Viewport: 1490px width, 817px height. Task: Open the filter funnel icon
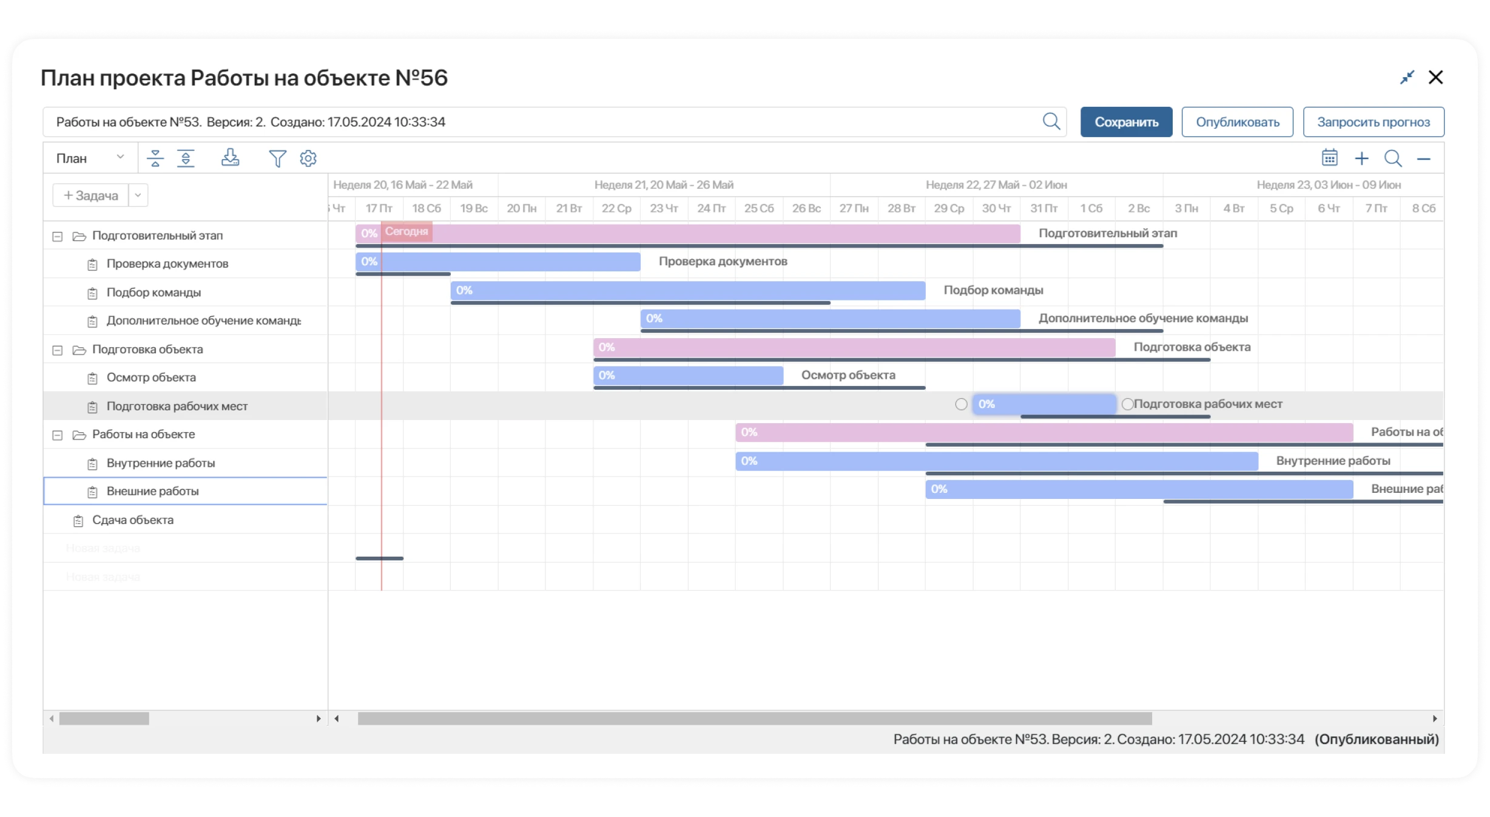(x=277, y=158)
